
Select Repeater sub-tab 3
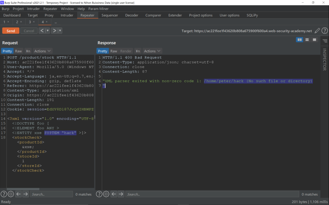[30, 22]
